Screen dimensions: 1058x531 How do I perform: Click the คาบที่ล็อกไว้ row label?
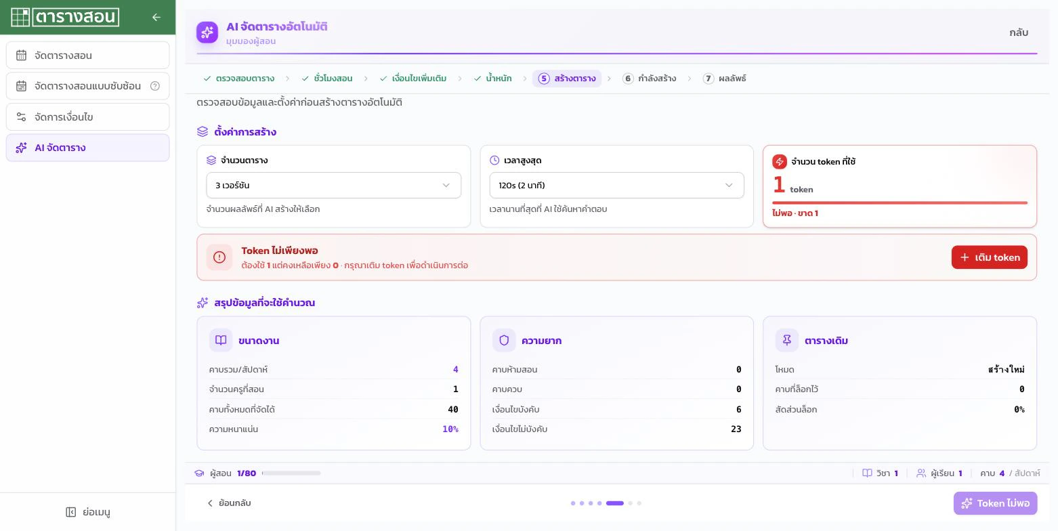pos(797,389)
